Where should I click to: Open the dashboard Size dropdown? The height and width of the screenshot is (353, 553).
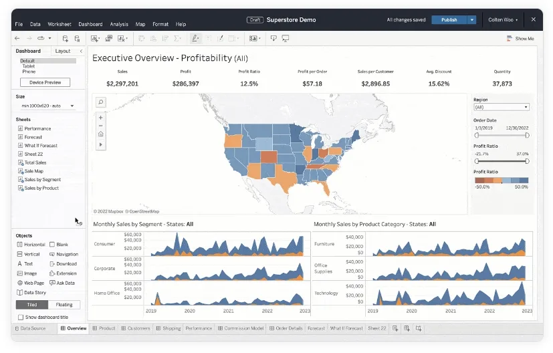[x=47, y=106]
